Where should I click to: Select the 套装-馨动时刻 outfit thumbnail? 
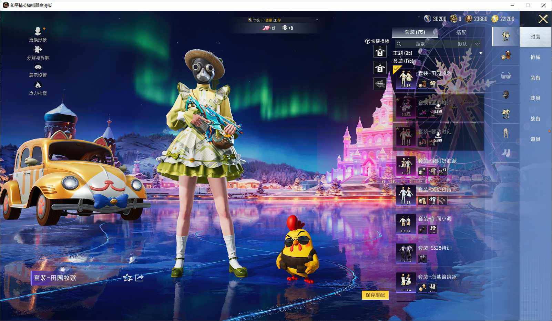[x=406, y=137]
